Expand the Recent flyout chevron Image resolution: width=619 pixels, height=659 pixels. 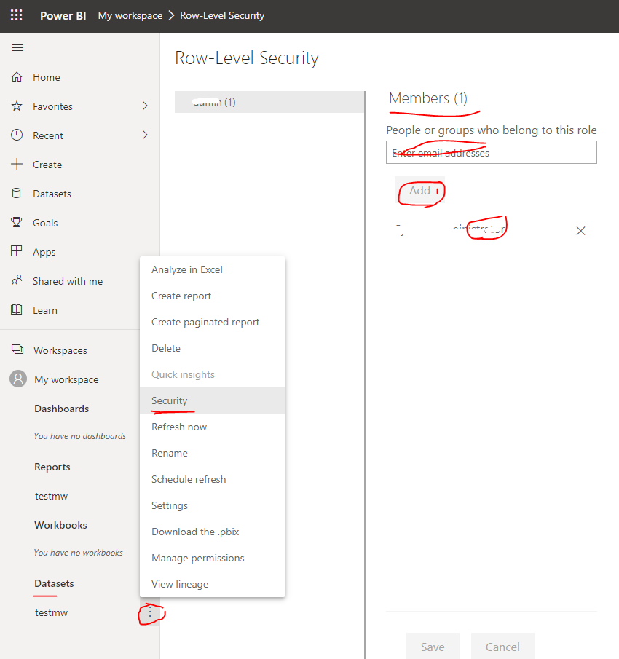(x=145, y=135)
